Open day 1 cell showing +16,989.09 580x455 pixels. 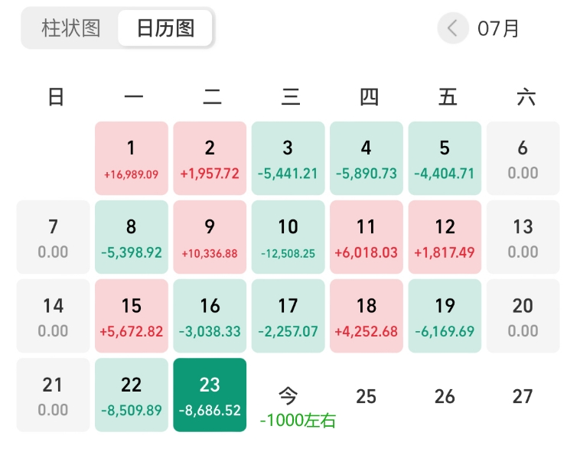pos(132,158)
